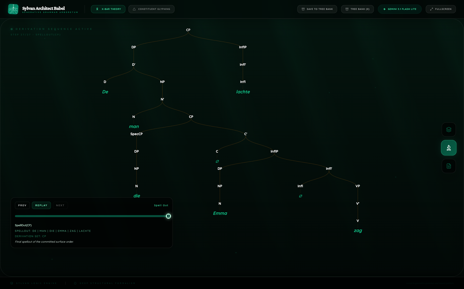Switch to X-Bar Theory mode

(x=108, y=9)
